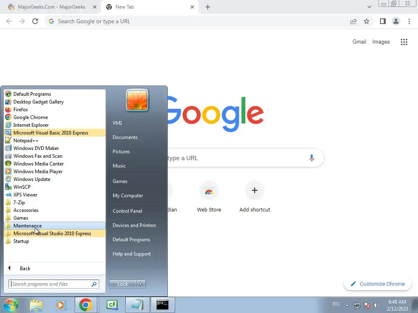Open the VM1 user folder
The height and width of the screenshot is (313, 418).
[137, 123]
